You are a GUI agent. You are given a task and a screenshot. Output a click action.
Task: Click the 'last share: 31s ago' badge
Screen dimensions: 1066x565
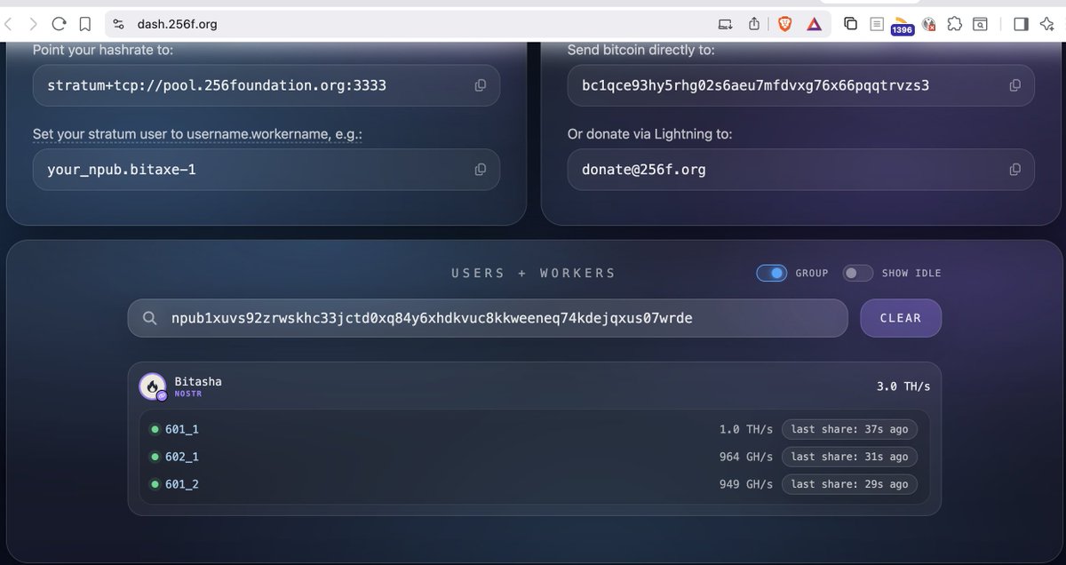click(849, 457)
